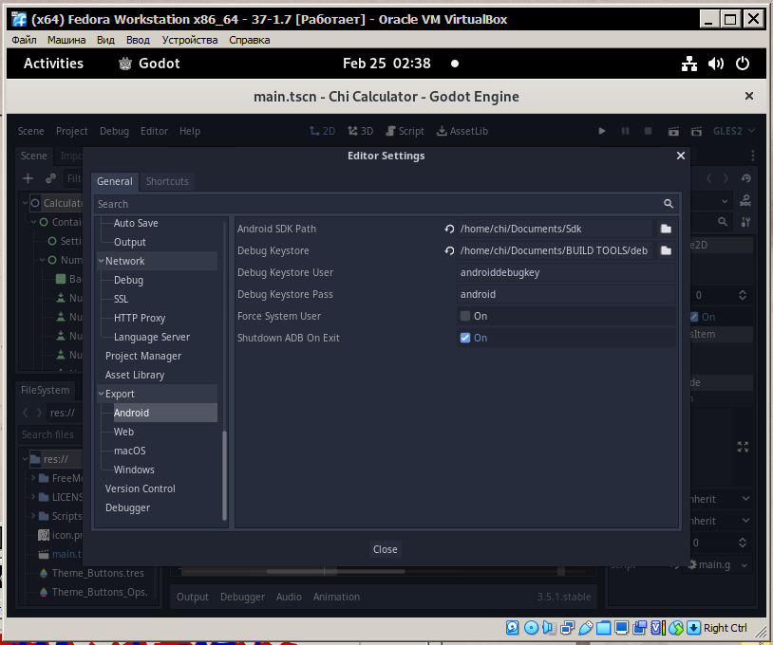Viewport: 773px width, 645px height.
Task: Click the settings list vertical scrollbar
Action: pyautogui.click(x=225, y=475)
